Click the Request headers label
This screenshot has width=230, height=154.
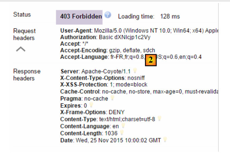pyautogui.click(x=24, y=34)
